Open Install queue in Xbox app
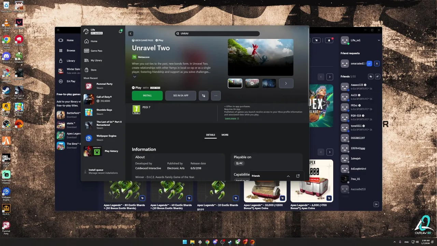Screen dimensions: 437x246 pos(103,171)
